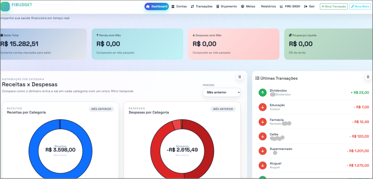
Task: Click the red arrow icon beside Supermercado
Action: 262,151
